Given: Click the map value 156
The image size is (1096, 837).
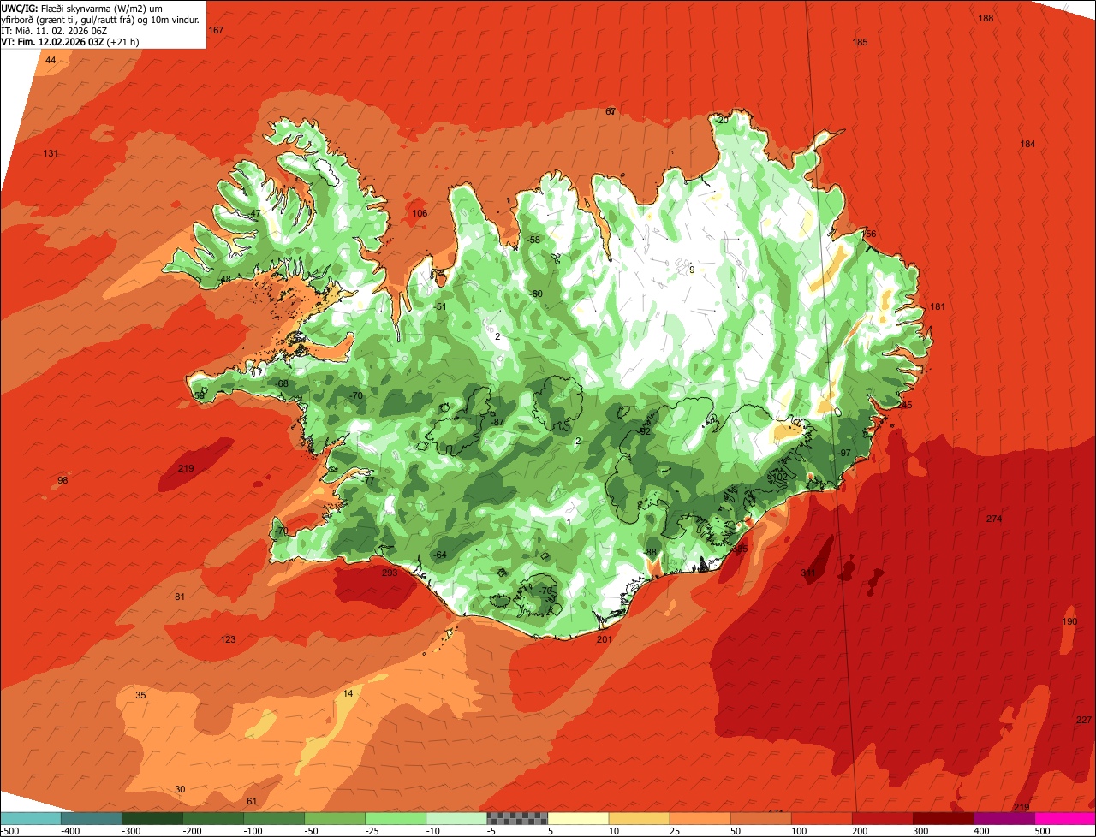Looking at the screenshot, I should coord(869,234).
